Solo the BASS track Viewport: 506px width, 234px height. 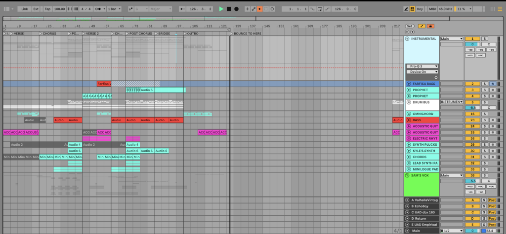pos(485,120)
